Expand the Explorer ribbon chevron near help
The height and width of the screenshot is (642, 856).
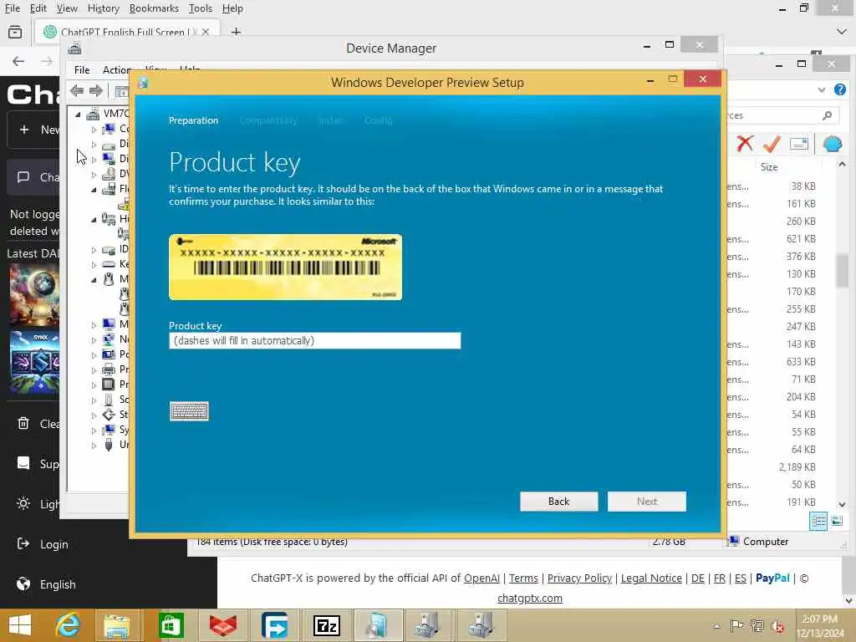[x=822, y=89]
